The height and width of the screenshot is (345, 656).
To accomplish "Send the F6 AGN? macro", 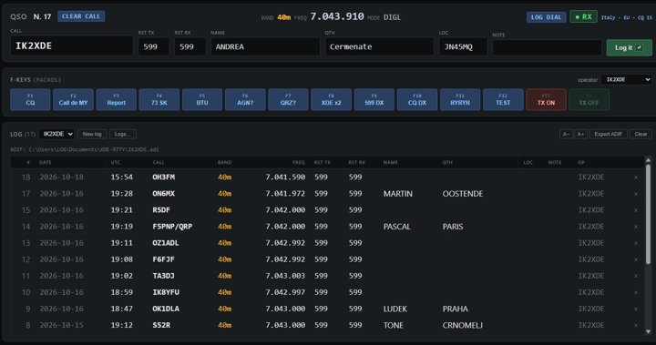I will pyautogui.click(x=245, y=99).
